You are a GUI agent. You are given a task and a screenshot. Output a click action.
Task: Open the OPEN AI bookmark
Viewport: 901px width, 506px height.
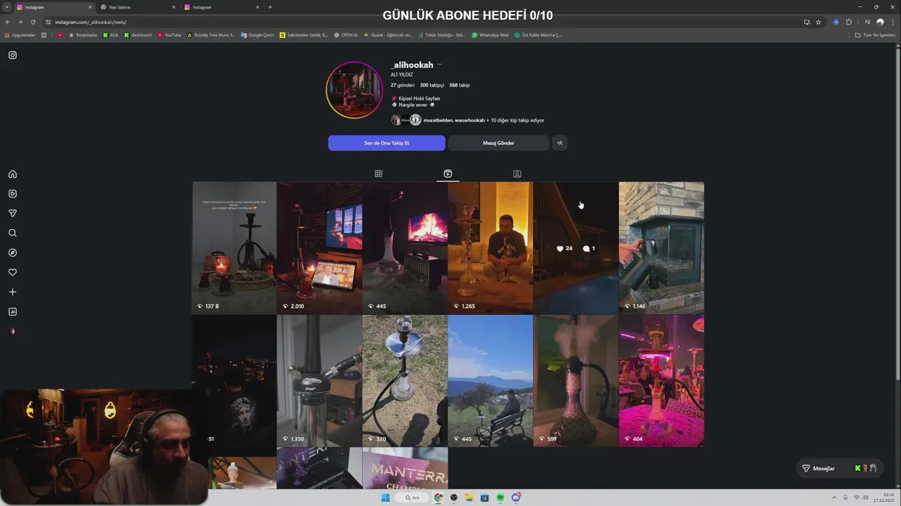click(346, 34)
